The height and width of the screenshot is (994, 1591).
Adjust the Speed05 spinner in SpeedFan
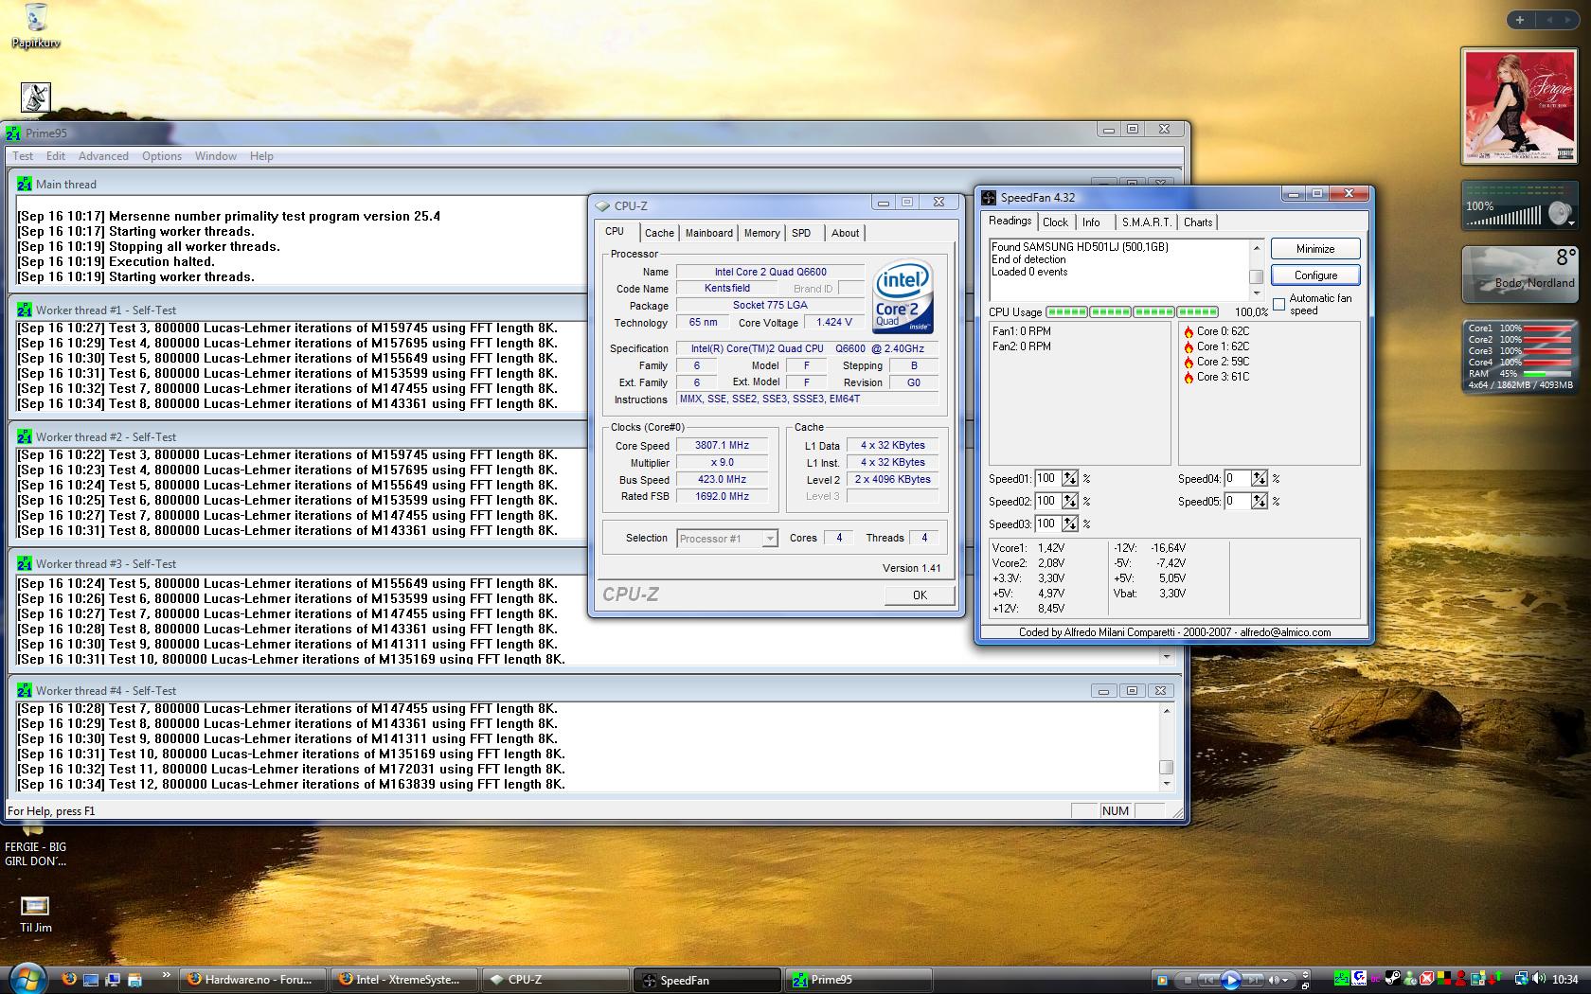pyautogui.click(x=1260, y=502)
